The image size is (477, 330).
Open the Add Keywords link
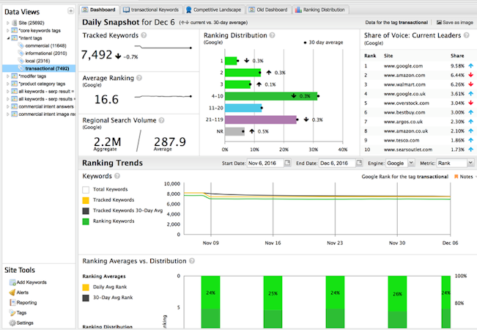point(32,282)
